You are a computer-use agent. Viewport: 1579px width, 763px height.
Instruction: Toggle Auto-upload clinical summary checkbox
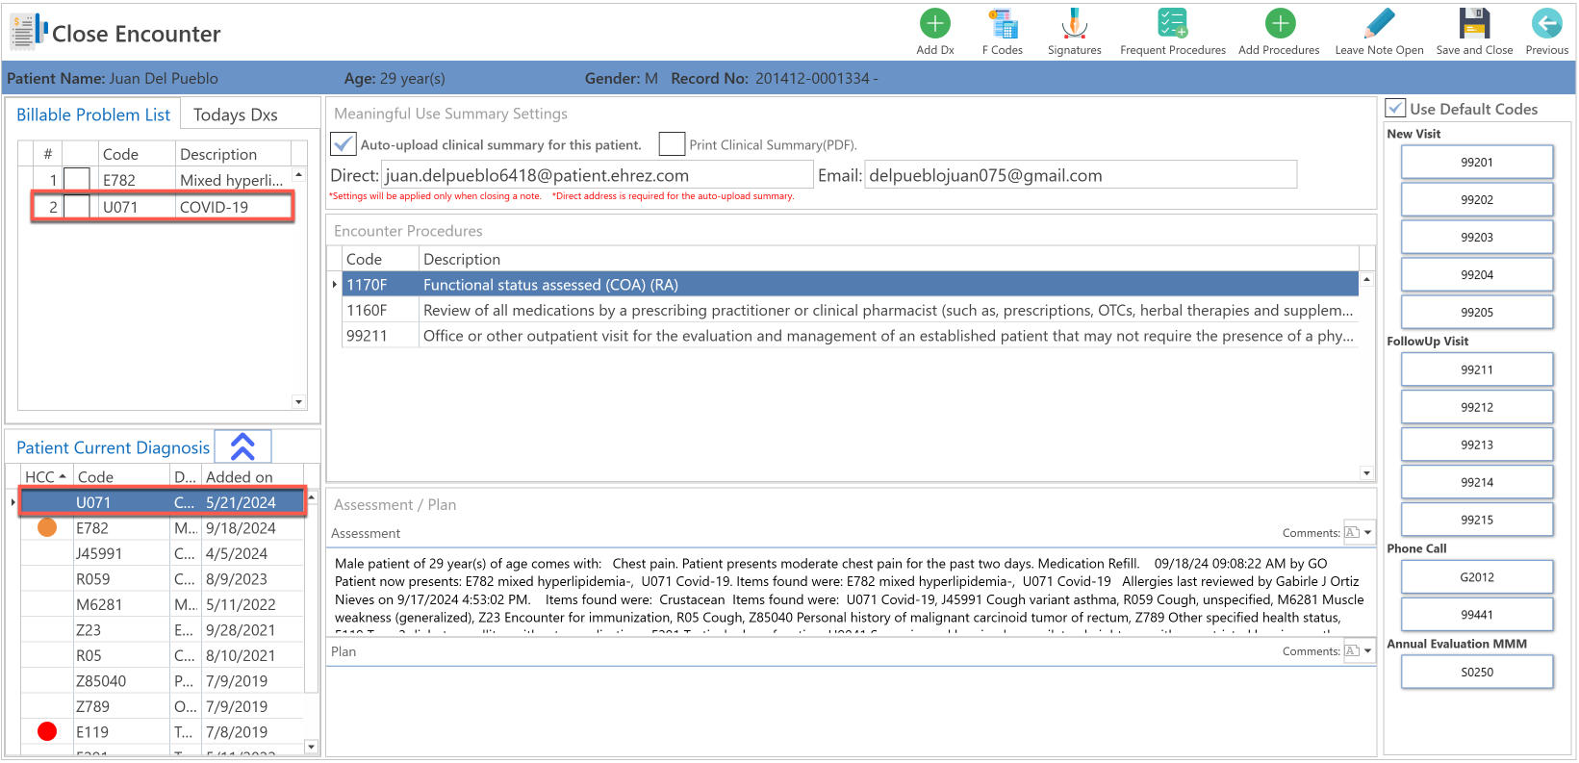tap(344, 144)
